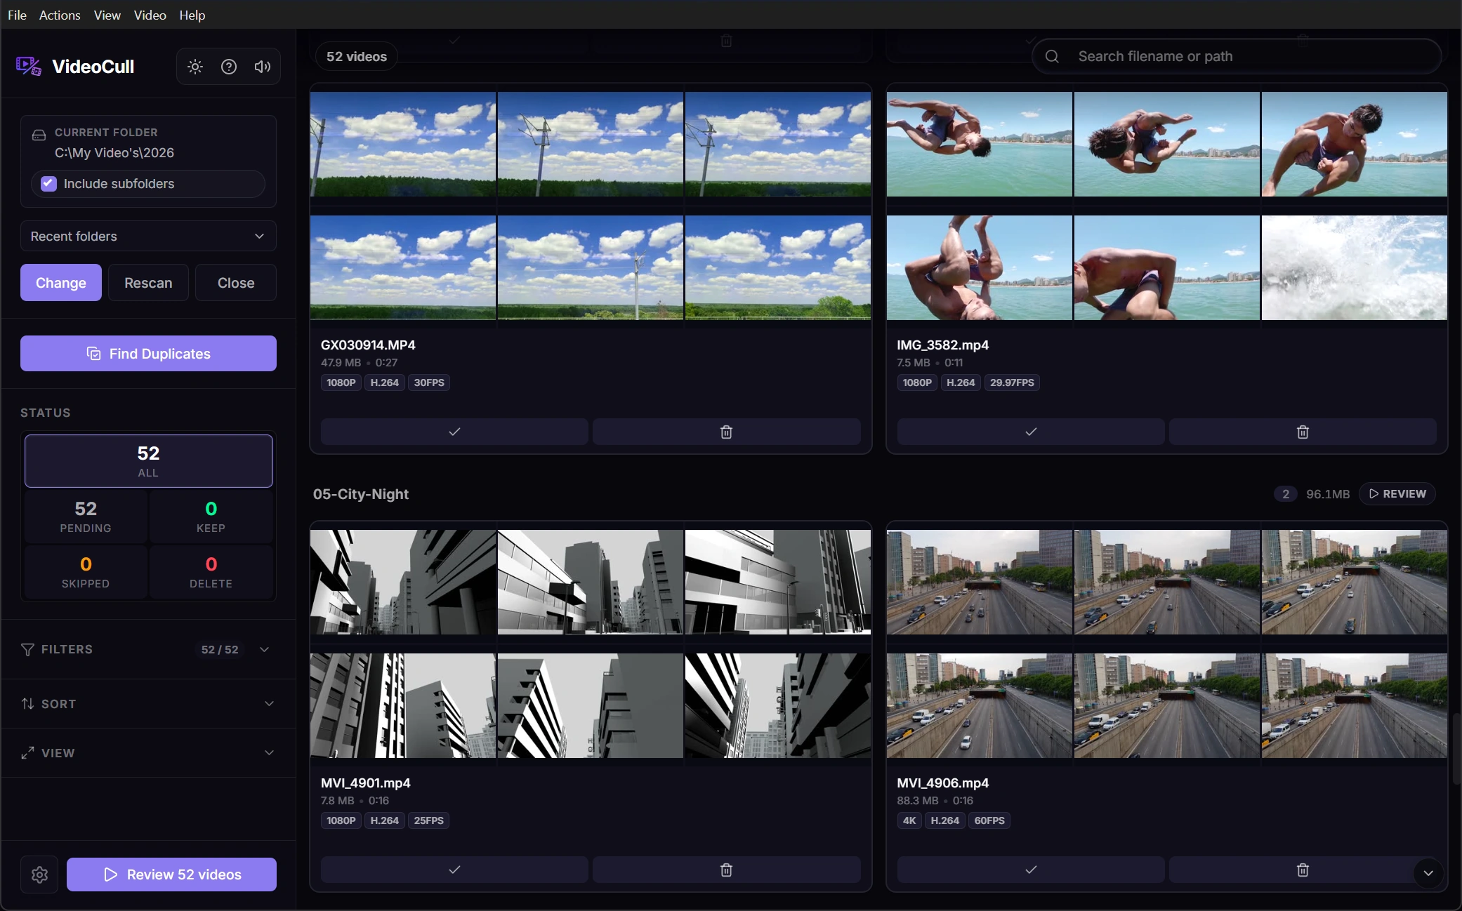Image resolution: width=1462 pixels, height=911 pixels.
Task: Filter by SKIPPED status
Action: click(x=86, y=572)
